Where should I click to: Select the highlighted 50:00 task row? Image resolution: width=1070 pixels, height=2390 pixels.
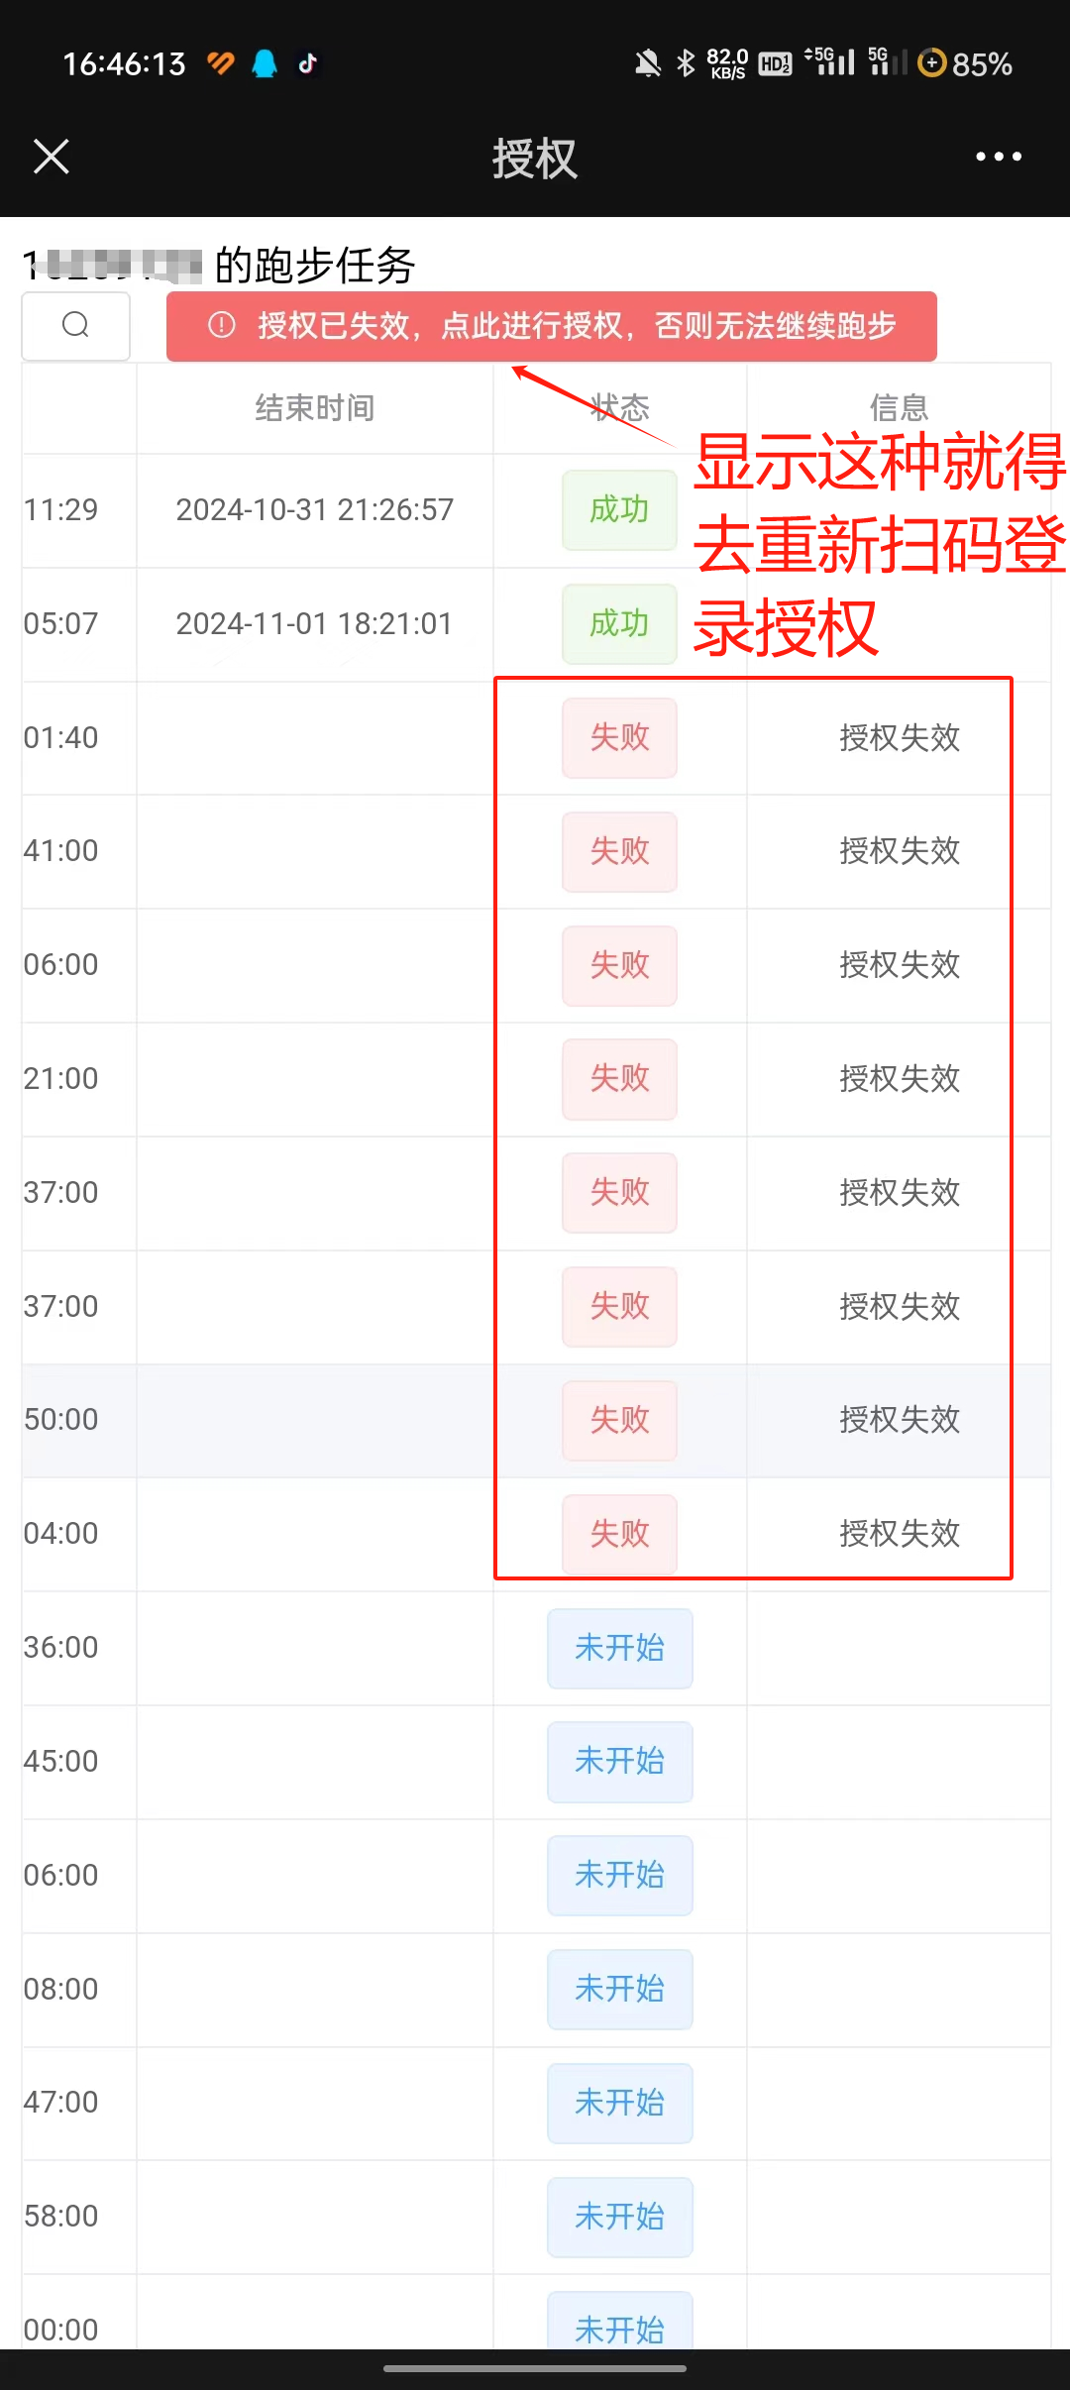(536, 1421)
